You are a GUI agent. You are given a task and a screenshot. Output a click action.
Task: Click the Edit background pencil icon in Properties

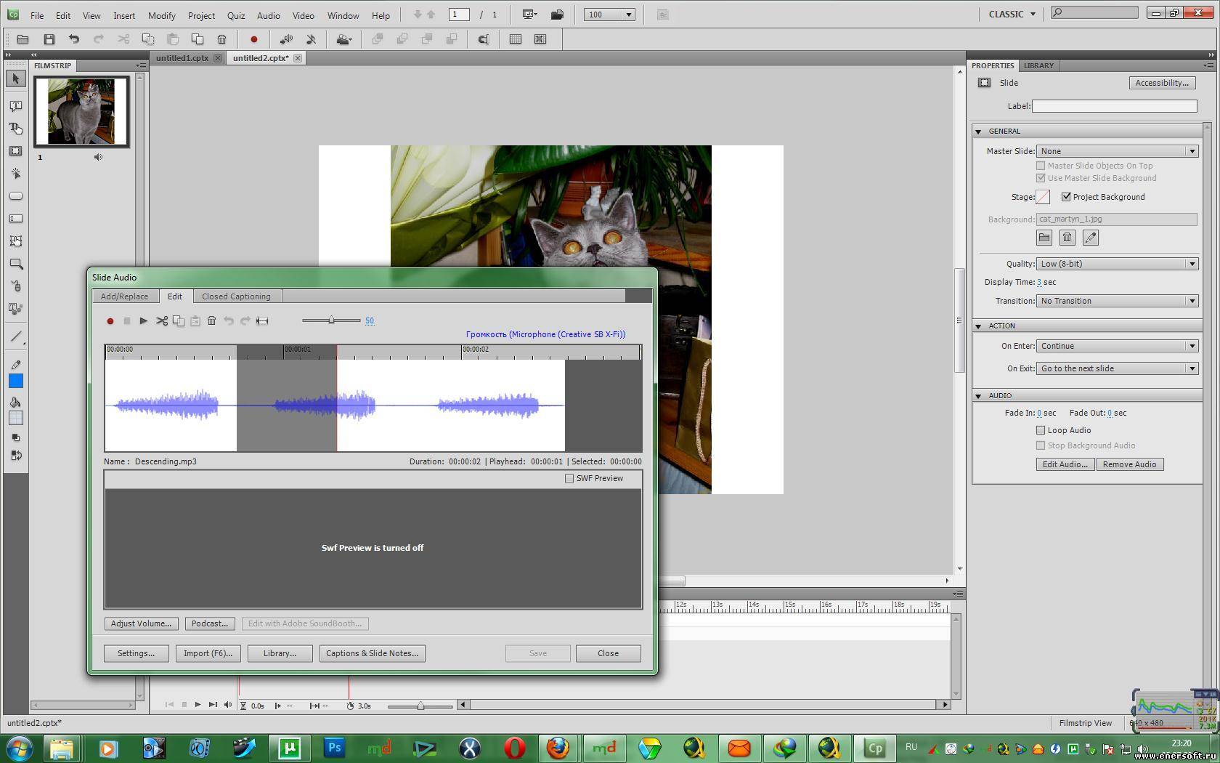coord(1091,238)
